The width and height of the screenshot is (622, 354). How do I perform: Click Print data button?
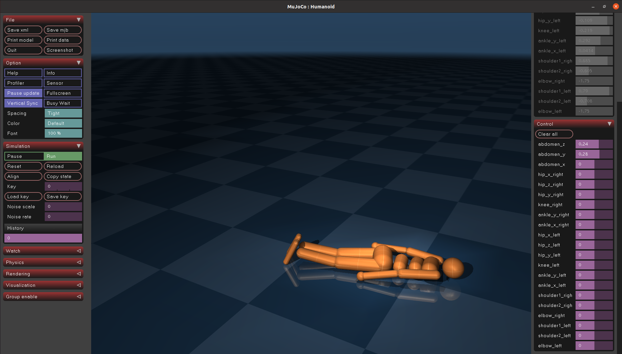pyautogui.click(x=63, y=40)
